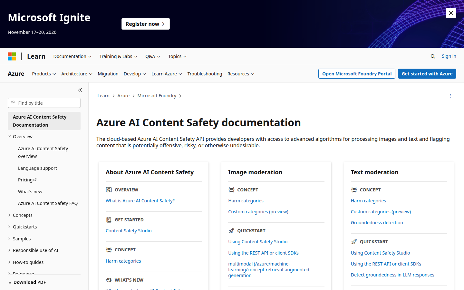464x290 pixels.
Task: Click the Concept icon in About card
Action: coord(109,250)
